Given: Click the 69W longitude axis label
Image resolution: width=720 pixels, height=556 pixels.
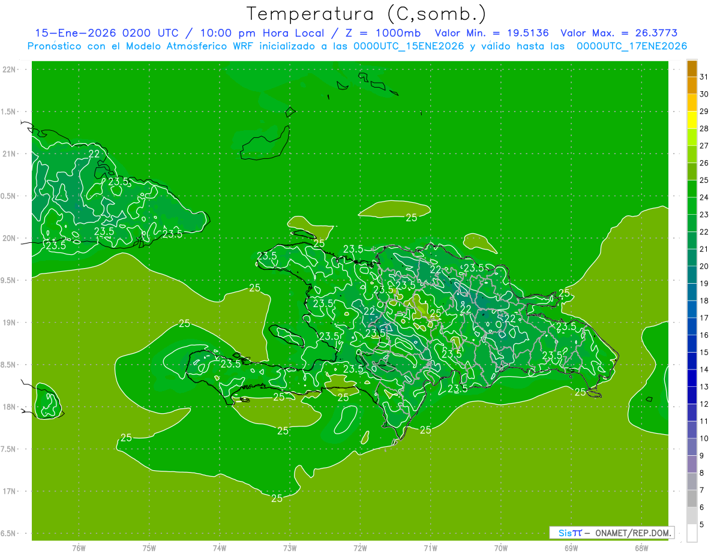Looking at the screenshot, I should pos(571,548).
